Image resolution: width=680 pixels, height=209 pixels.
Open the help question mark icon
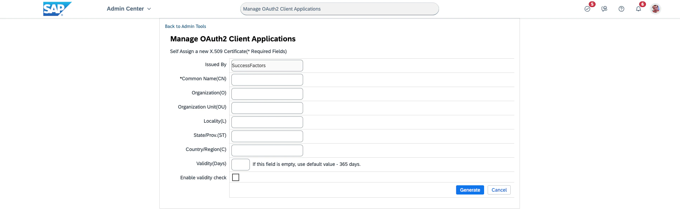(x=621, y=9)
